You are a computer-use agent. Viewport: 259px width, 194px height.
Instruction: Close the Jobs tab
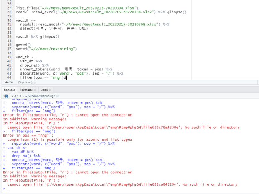50,90
